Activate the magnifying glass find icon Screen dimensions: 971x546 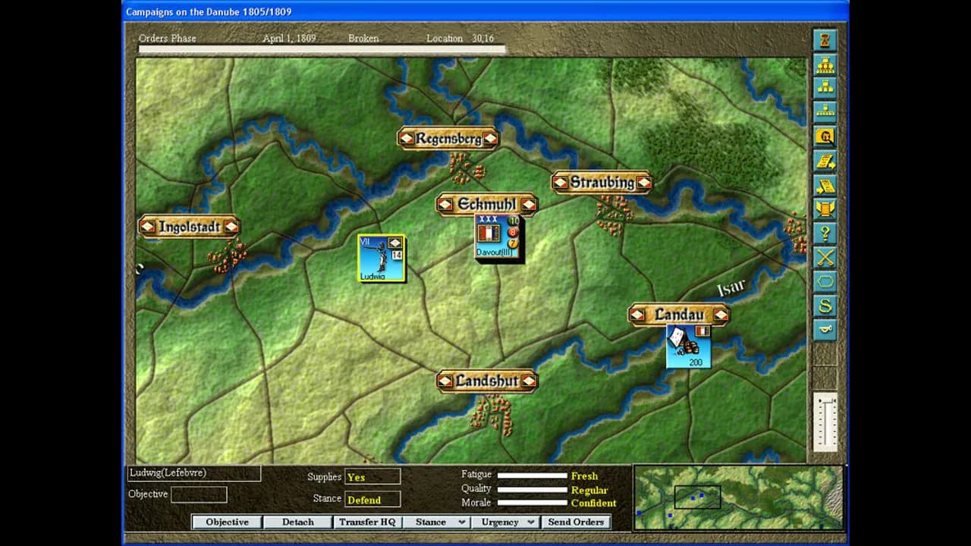[825, 136]
